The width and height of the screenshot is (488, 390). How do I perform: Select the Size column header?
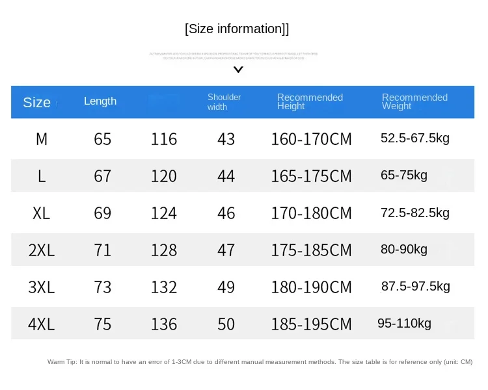36,102
